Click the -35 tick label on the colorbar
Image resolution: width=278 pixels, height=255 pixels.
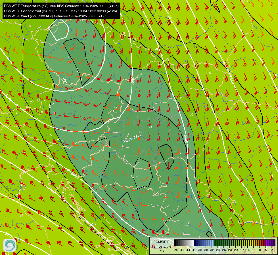tap(206, 250)
